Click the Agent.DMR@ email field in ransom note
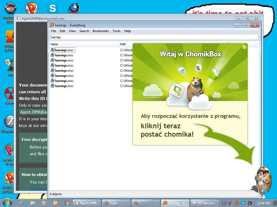The height and width of the screenshot is (207, 277). point(33,112)
